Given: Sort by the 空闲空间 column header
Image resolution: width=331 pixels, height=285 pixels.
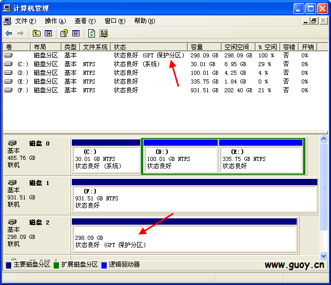Looking at the screenshot, I should tap(239, 47).
